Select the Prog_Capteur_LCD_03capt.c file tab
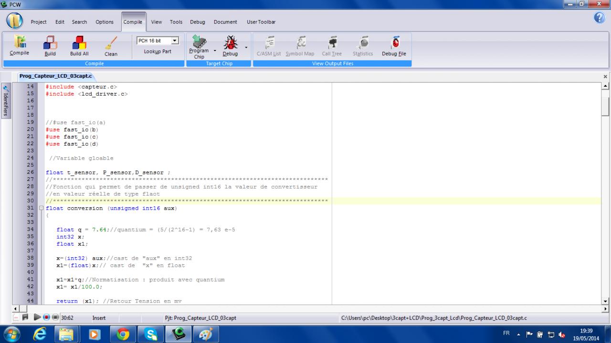This screenshot has height=343, width=611. coord(55,76)
